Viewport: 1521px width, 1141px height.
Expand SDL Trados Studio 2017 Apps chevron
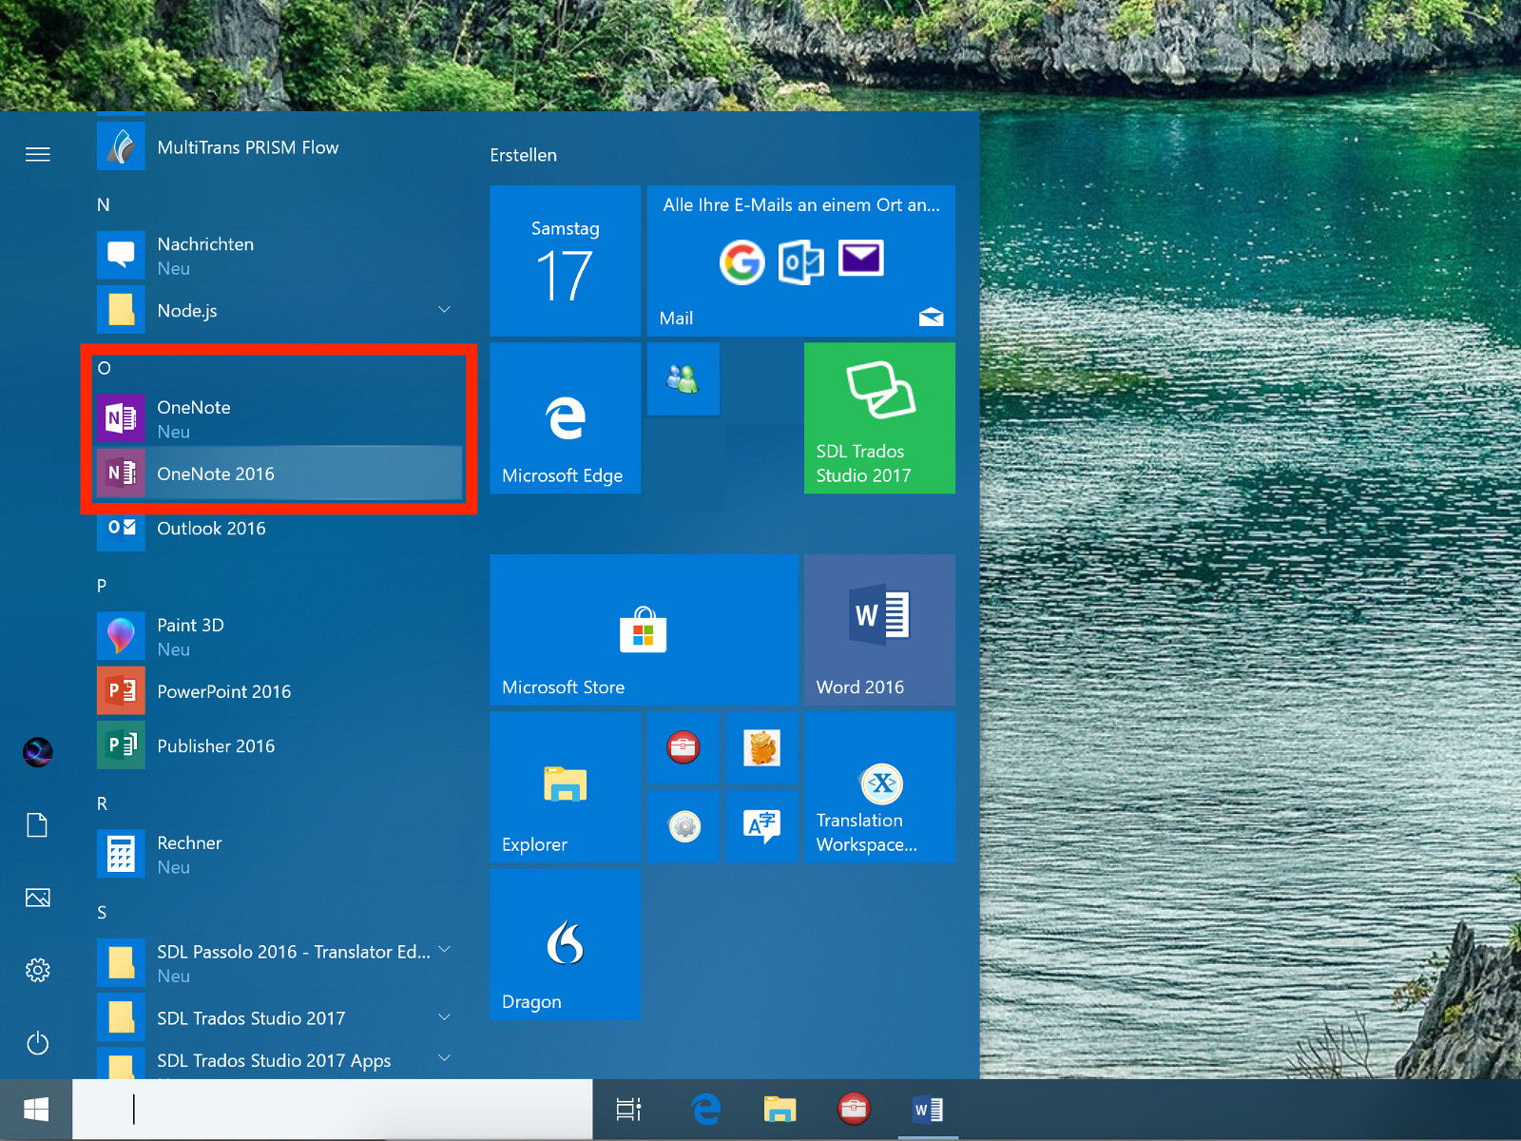pyautogui.click(x=444, y=1058)
